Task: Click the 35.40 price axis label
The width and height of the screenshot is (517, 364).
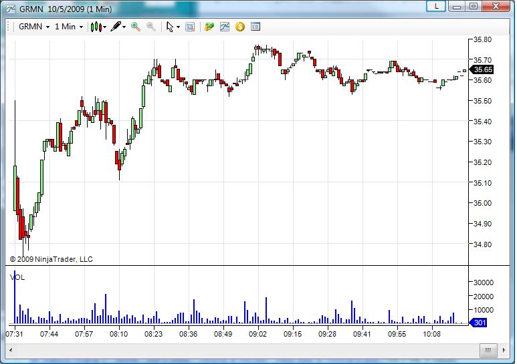Action: (x=482, y=122)
